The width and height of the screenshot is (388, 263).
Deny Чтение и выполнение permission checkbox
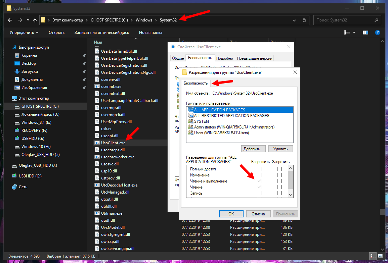279,181
